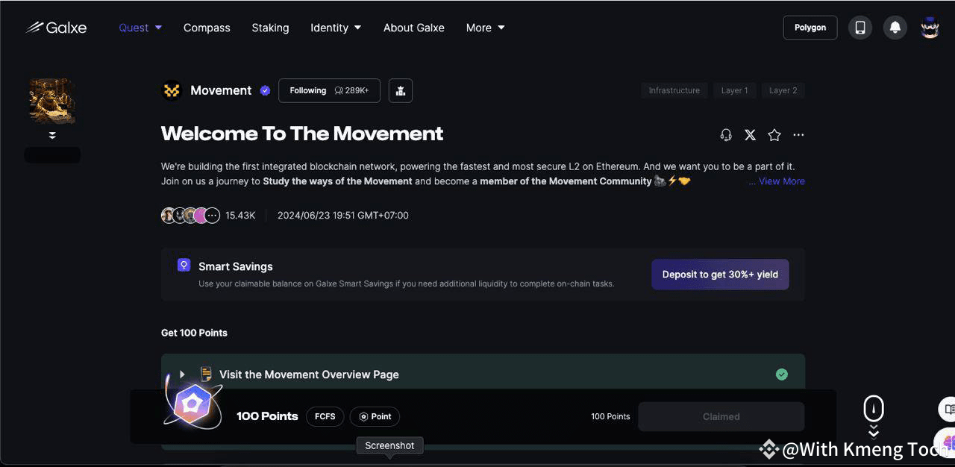Click the Claimed button
The image size is (955, 467).
721,416
